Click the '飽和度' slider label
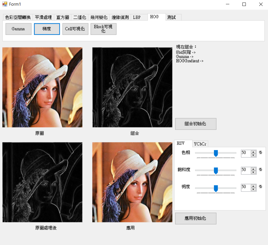 (184, 169)
